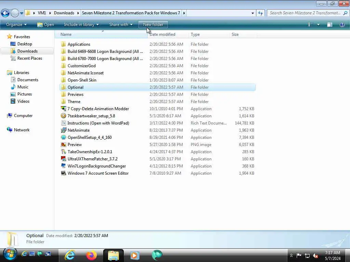The height and width of the screenshot is (262, 350).
Task: Refresh the current folder view
Action: pos(260,13)
